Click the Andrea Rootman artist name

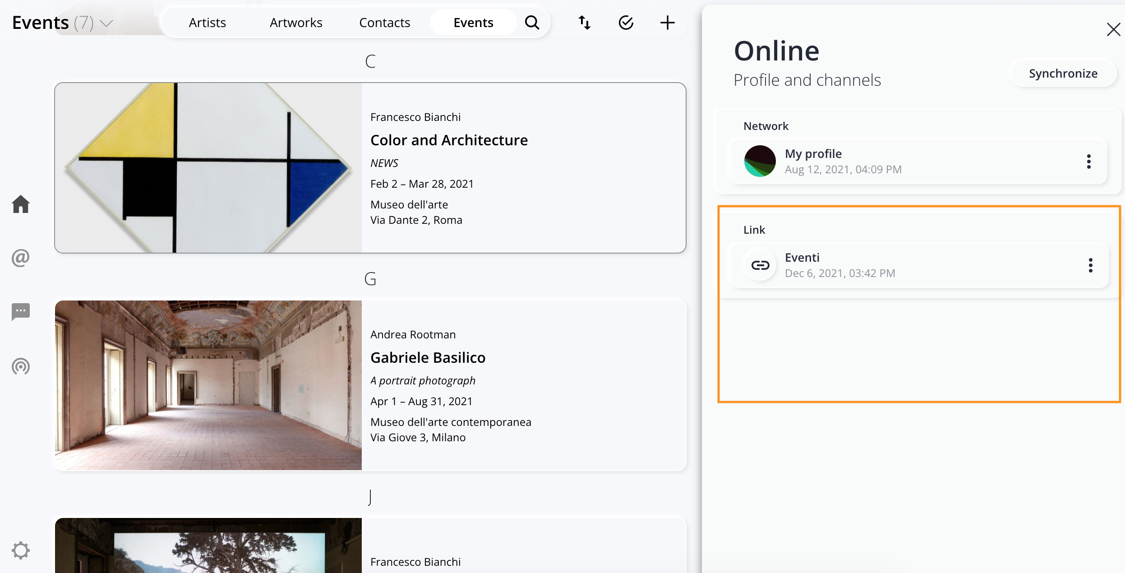(413, 335)
